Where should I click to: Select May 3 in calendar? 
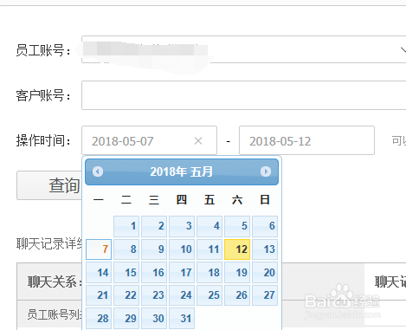coord(182,226)
